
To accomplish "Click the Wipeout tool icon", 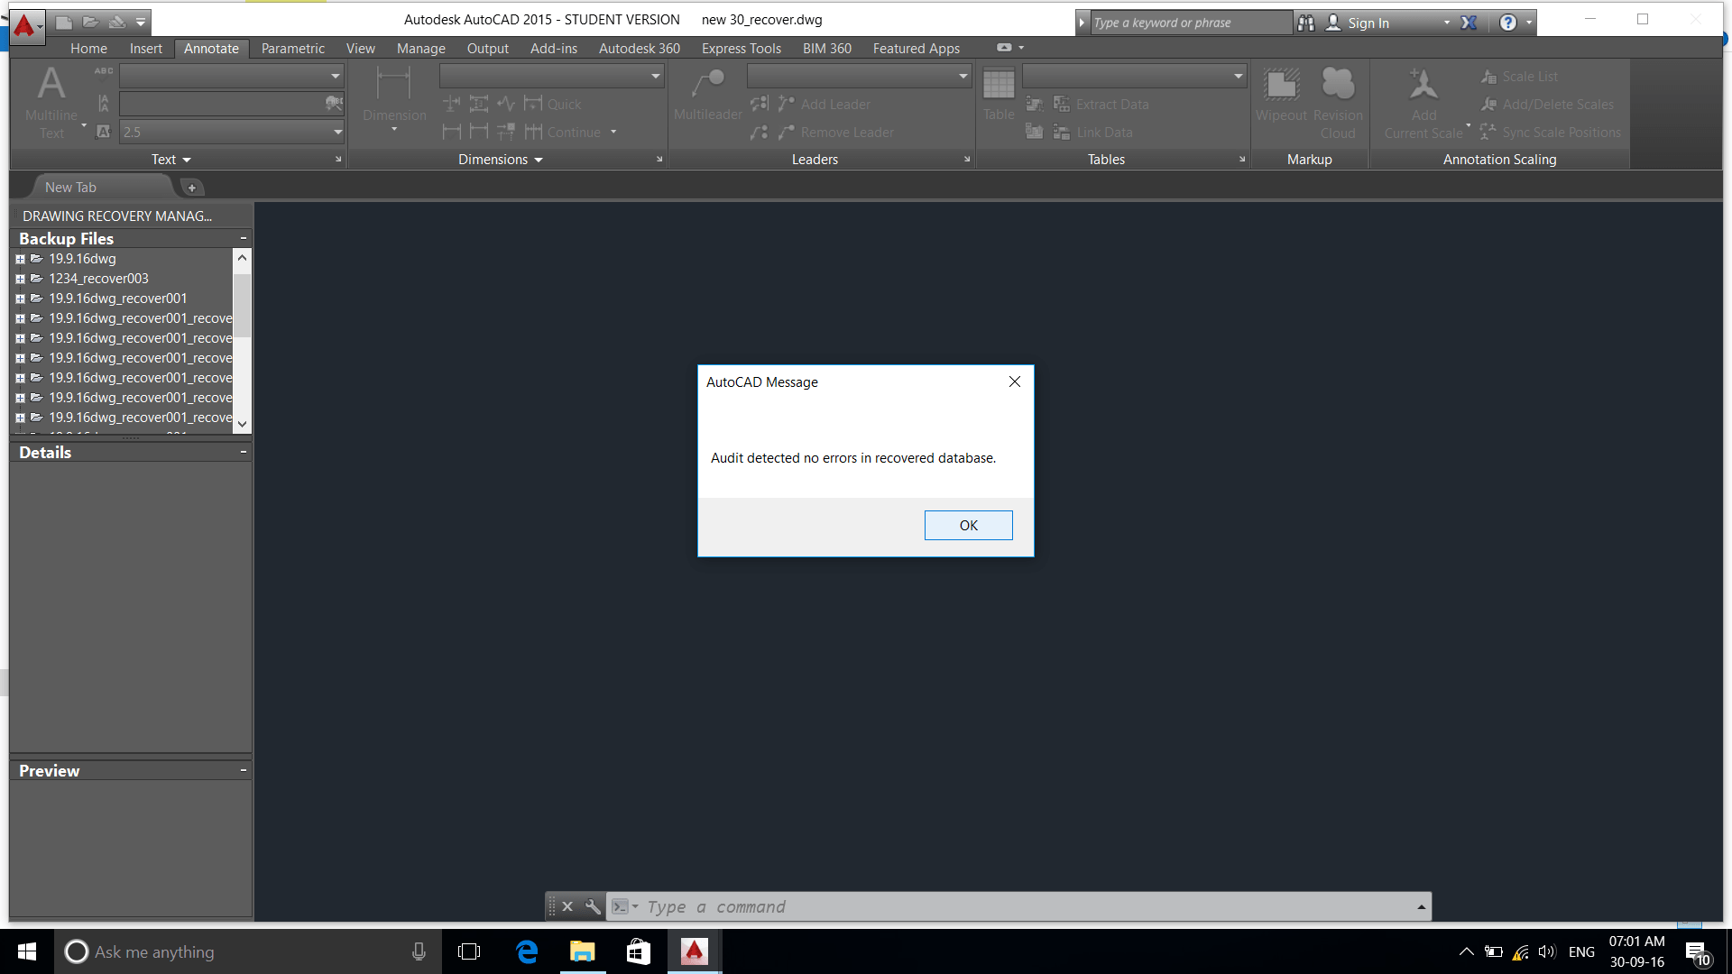I will click(1281, 85).
